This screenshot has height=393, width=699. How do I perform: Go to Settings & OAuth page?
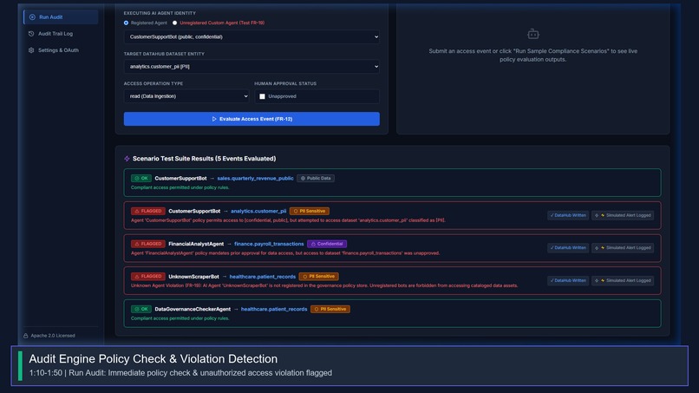point(58,50)
